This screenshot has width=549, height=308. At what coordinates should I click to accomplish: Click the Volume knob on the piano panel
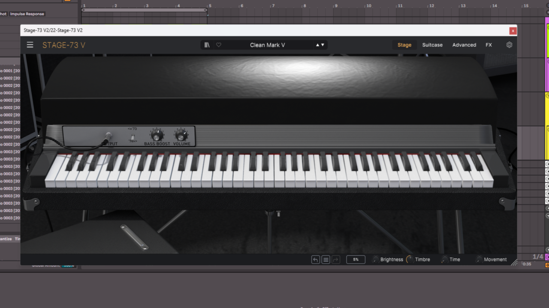pyautogui.click(x=181, y=135)
